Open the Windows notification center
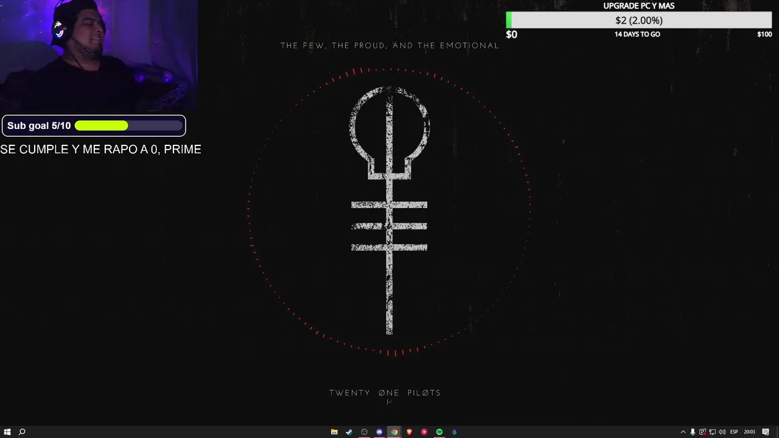 coord(766,432)
